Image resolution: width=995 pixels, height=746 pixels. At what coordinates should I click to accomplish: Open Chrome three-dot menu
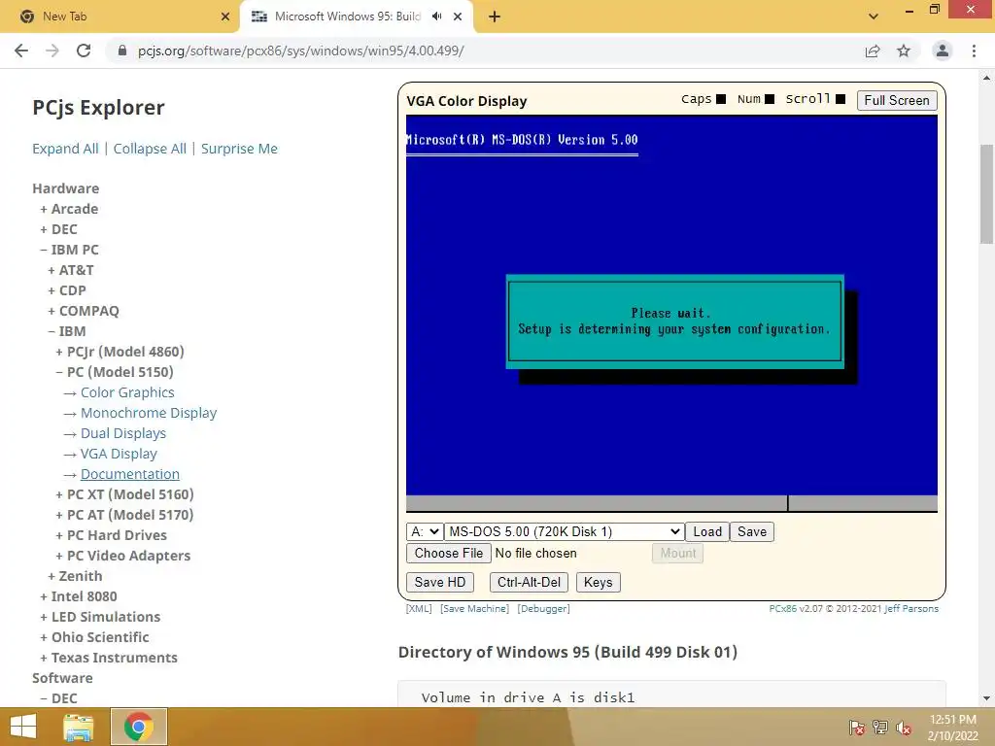(x=974, y=51)
